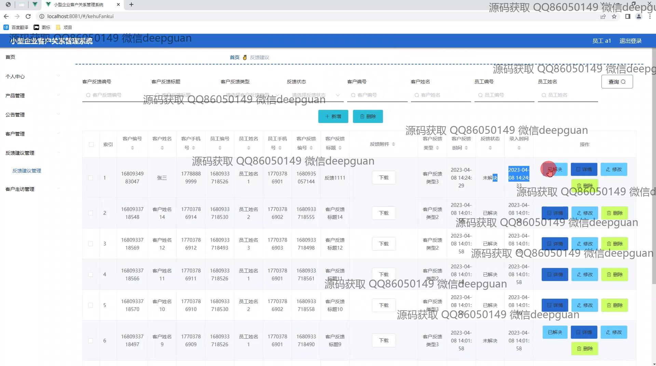656x366 pixels.
Task: Click sort arrows on 录入时间 column header
Action: click(519, 148)
